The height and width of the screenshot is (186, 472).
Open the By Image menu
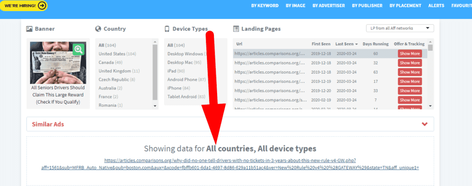click(x=295, y=6)
